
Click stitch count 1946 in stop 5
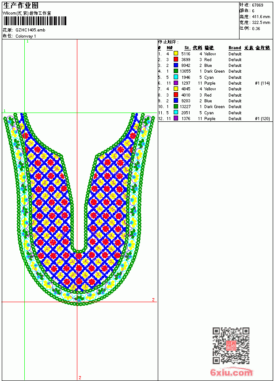coord(186,78)
